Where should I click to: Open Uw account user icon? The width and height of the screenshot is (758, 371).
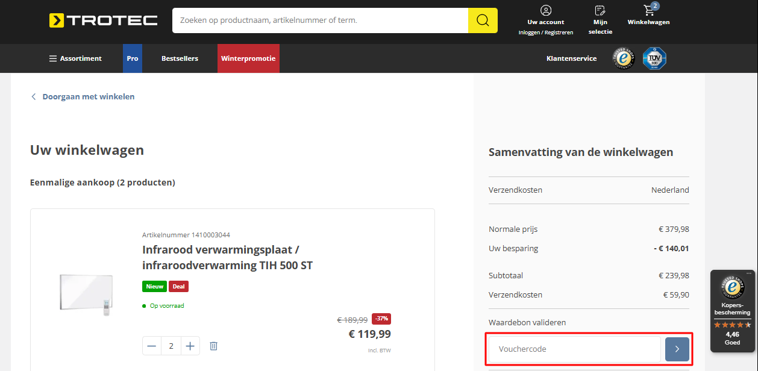(x=545, y=11)
